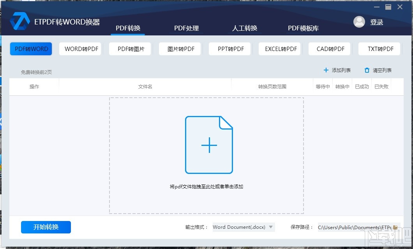Close the ETPDF converter window
Screen dimensions: 413x249
click(x=400, y=7)
